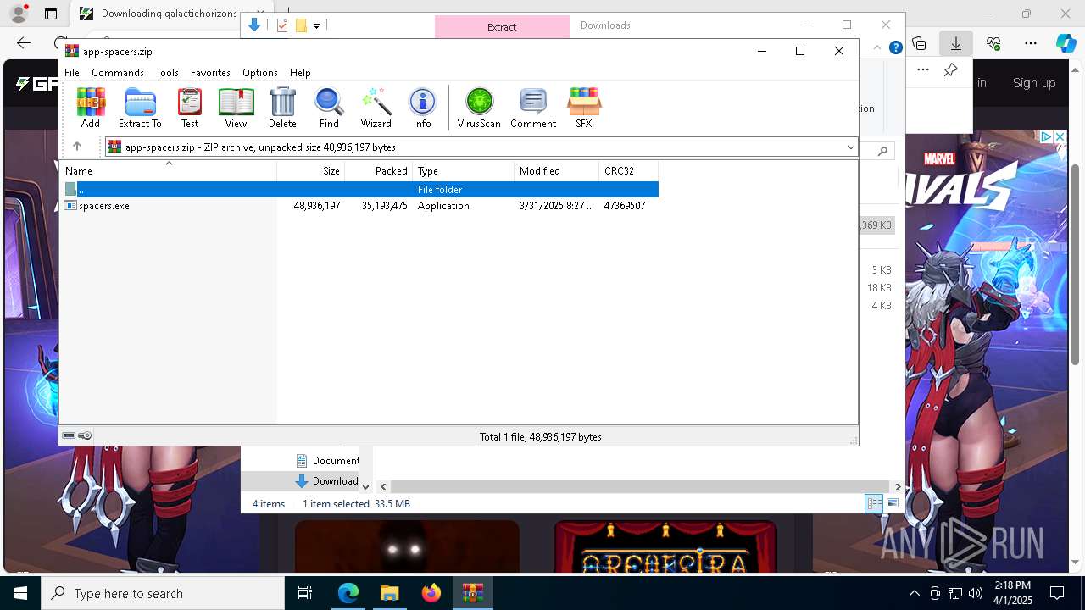The width and height of the screenshot is (1085, 610).
Task: Click Explorer navigation pane scroll down arrow
Action: click(366, 487)
